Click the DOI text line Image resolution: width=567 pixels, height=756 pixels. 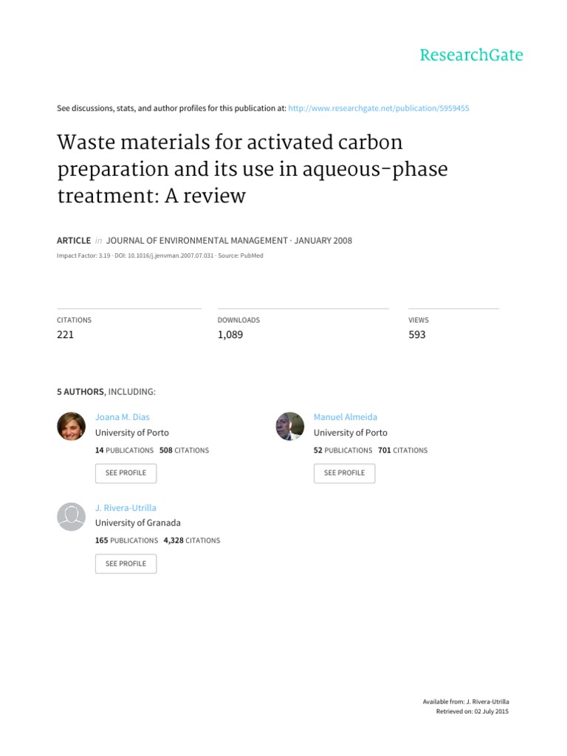coord(164,255)
